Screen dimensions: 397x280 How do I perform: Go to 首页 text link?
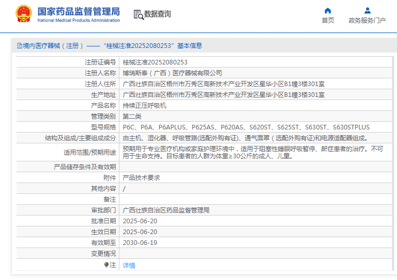tap(328, 21)
